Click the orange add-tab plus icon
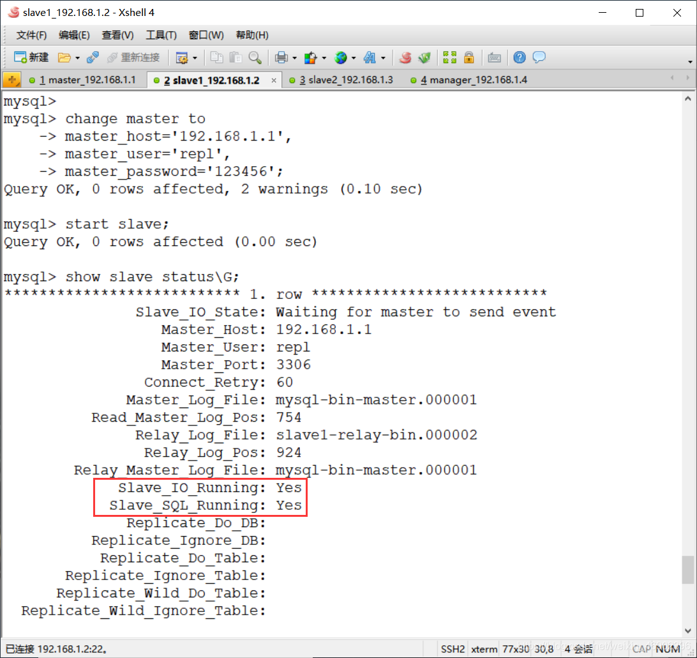 (11, 80)
